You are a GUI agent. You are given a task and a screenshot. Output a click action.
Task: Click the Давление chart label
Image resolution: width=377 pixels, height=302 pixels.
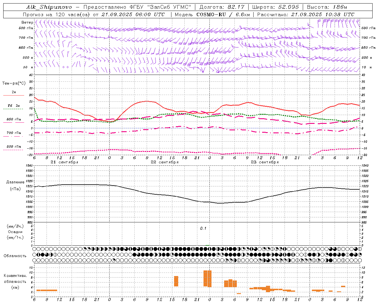15,182
